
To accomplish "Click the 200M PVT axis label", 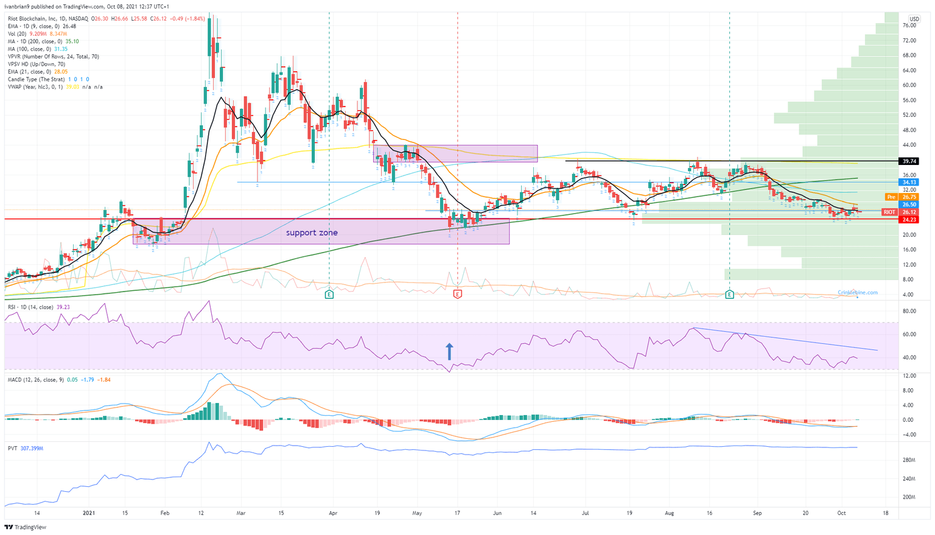I will pos(909,497).
